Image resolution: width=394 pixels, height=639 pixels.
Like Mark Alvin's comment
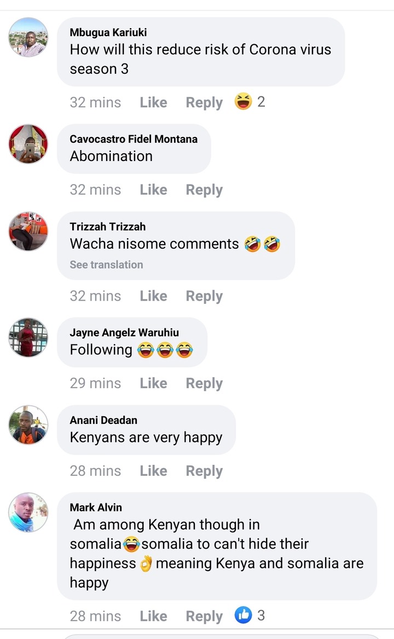[153, 616]
